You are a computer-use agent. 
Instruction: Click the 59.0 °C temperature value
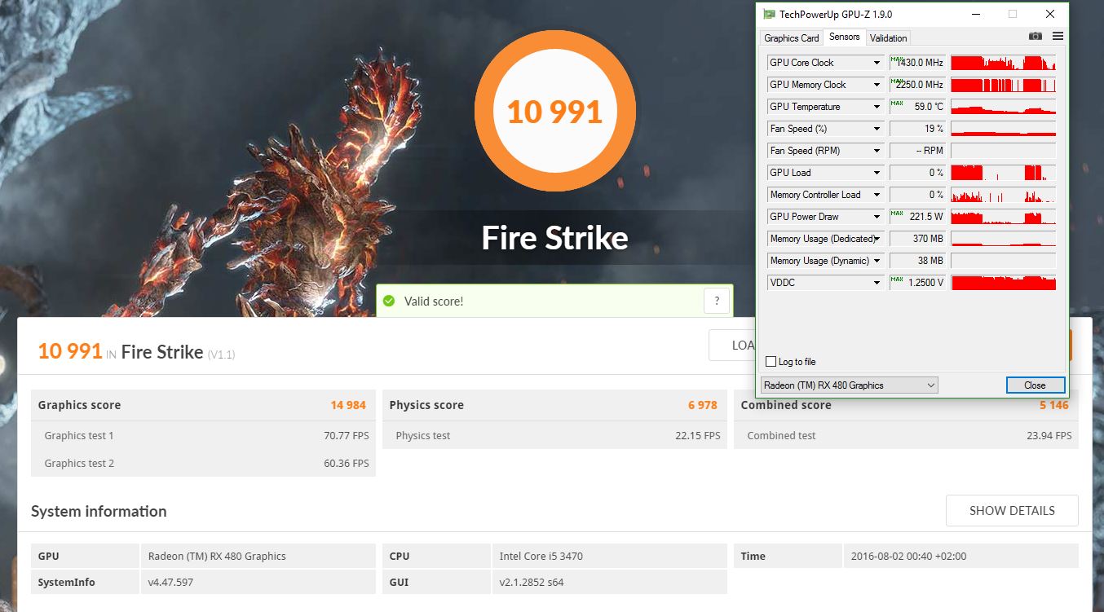point(917,107)
